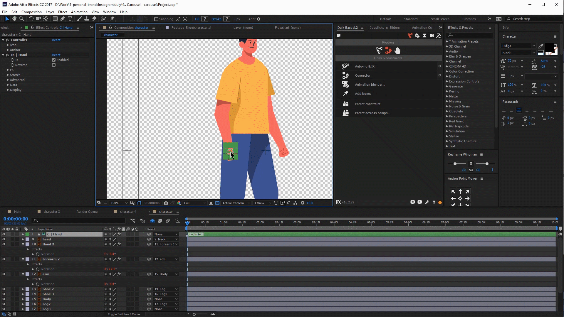Click the Parent constraint icon
The height and width of the screenshot is (317, 564).
(345, 104)
